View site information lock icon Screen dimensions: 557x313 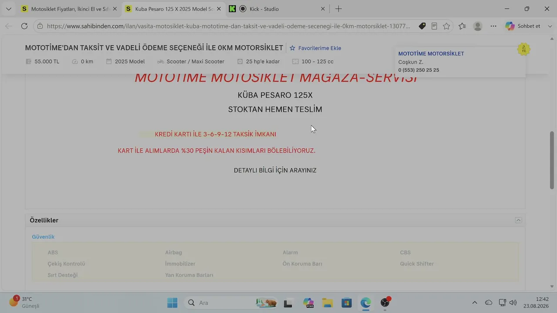point(40,26)
